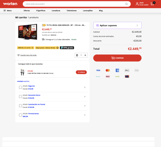This screenshot has height=147, width=161.
Task: Open the Televisiones menu item
Action: click(x=72, y=11)
